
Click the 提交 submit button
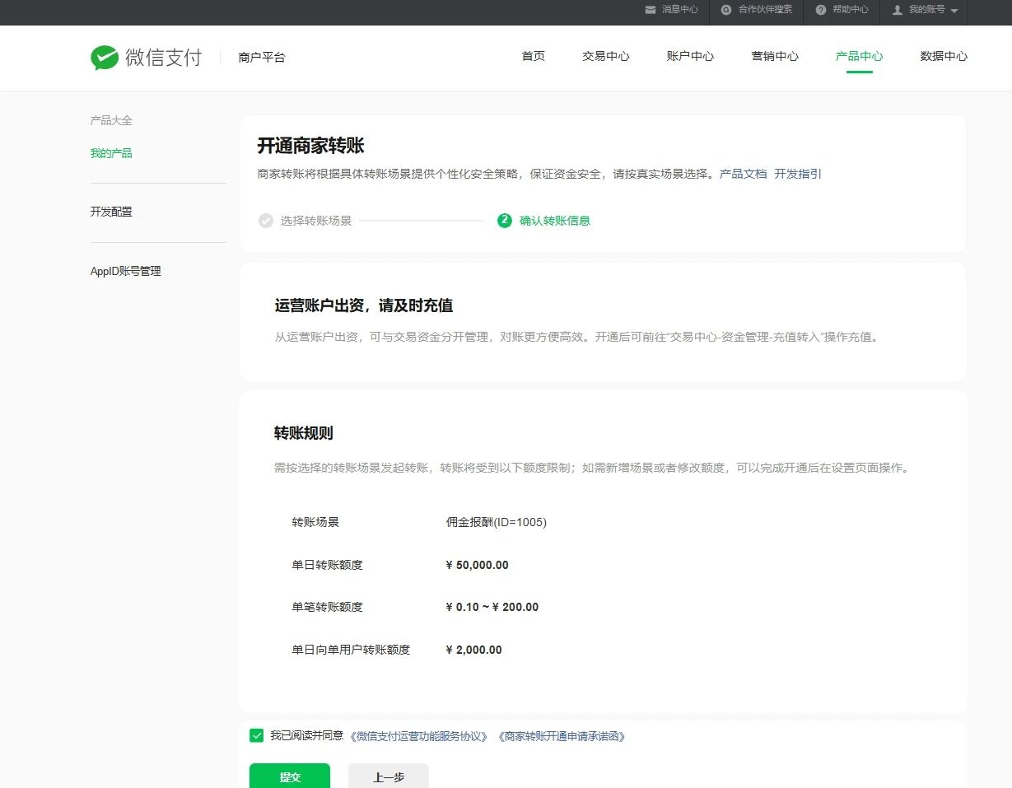[x=290, y=776]
